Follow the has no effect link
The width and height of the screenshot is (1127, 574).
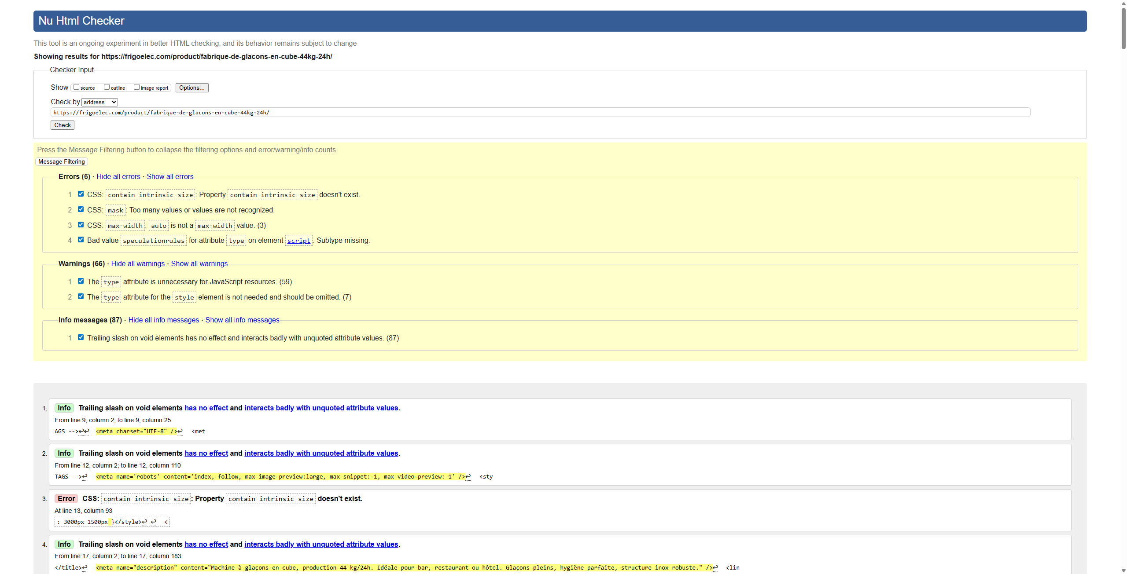206,408
